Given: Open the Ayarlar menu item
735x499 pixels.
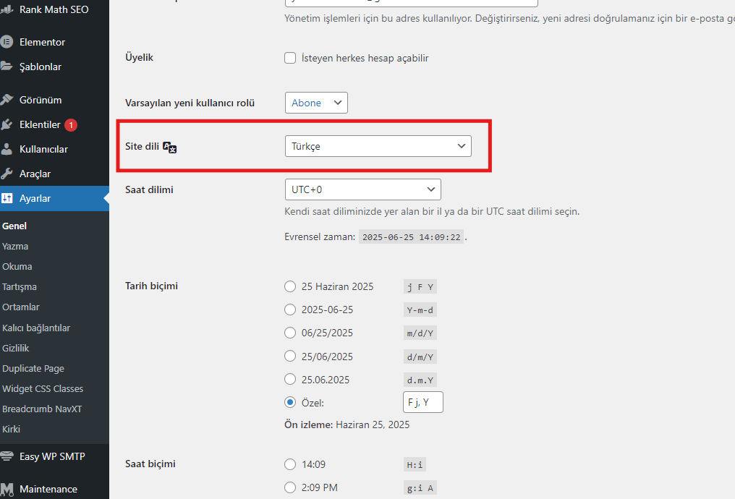Looking at the screenshot, I should (54, 198).
